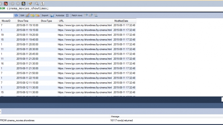Select URL cell in the 20:00:00 row
Screen dimensions: 223x125
tap(85, 44)
